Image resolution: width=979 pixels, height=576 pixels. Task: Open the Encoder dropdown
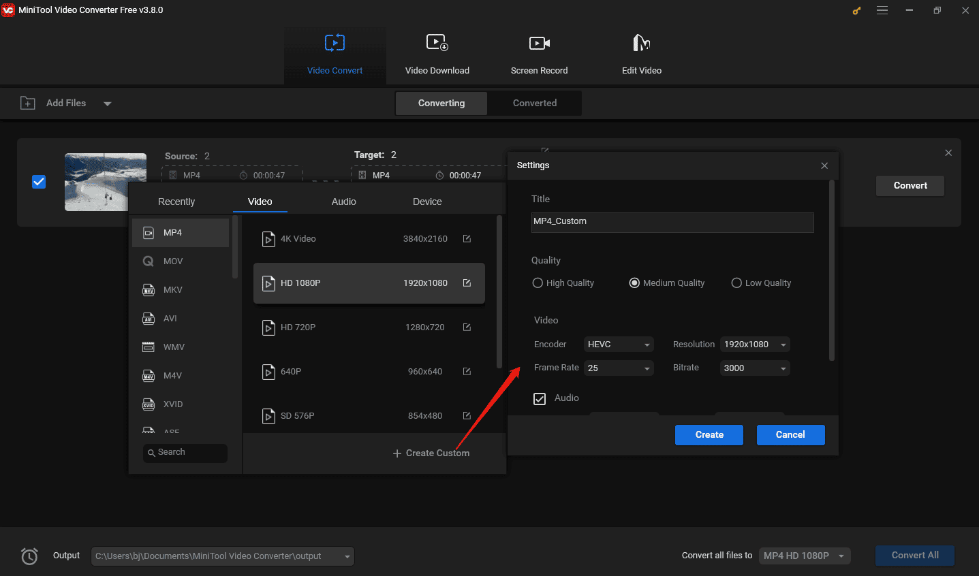click(619, 345)
